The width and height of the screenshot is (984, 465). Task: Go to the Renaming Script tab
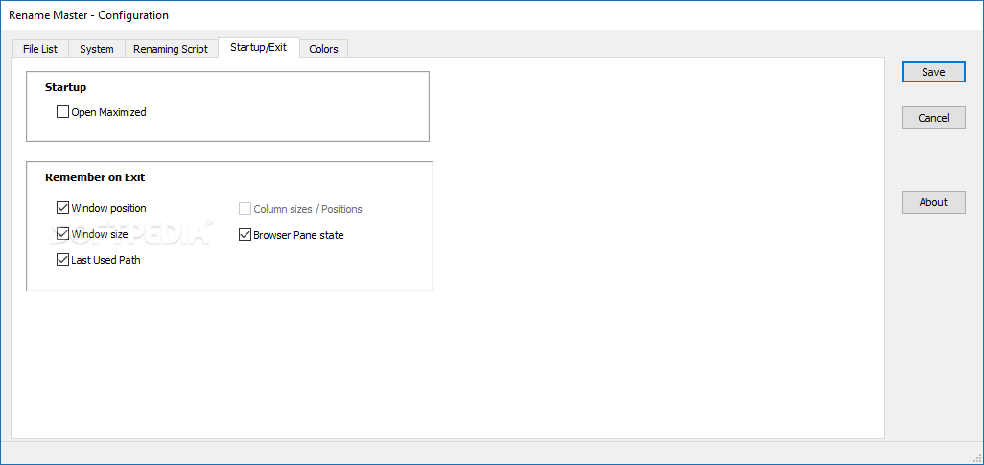click(x=171, y=49)
